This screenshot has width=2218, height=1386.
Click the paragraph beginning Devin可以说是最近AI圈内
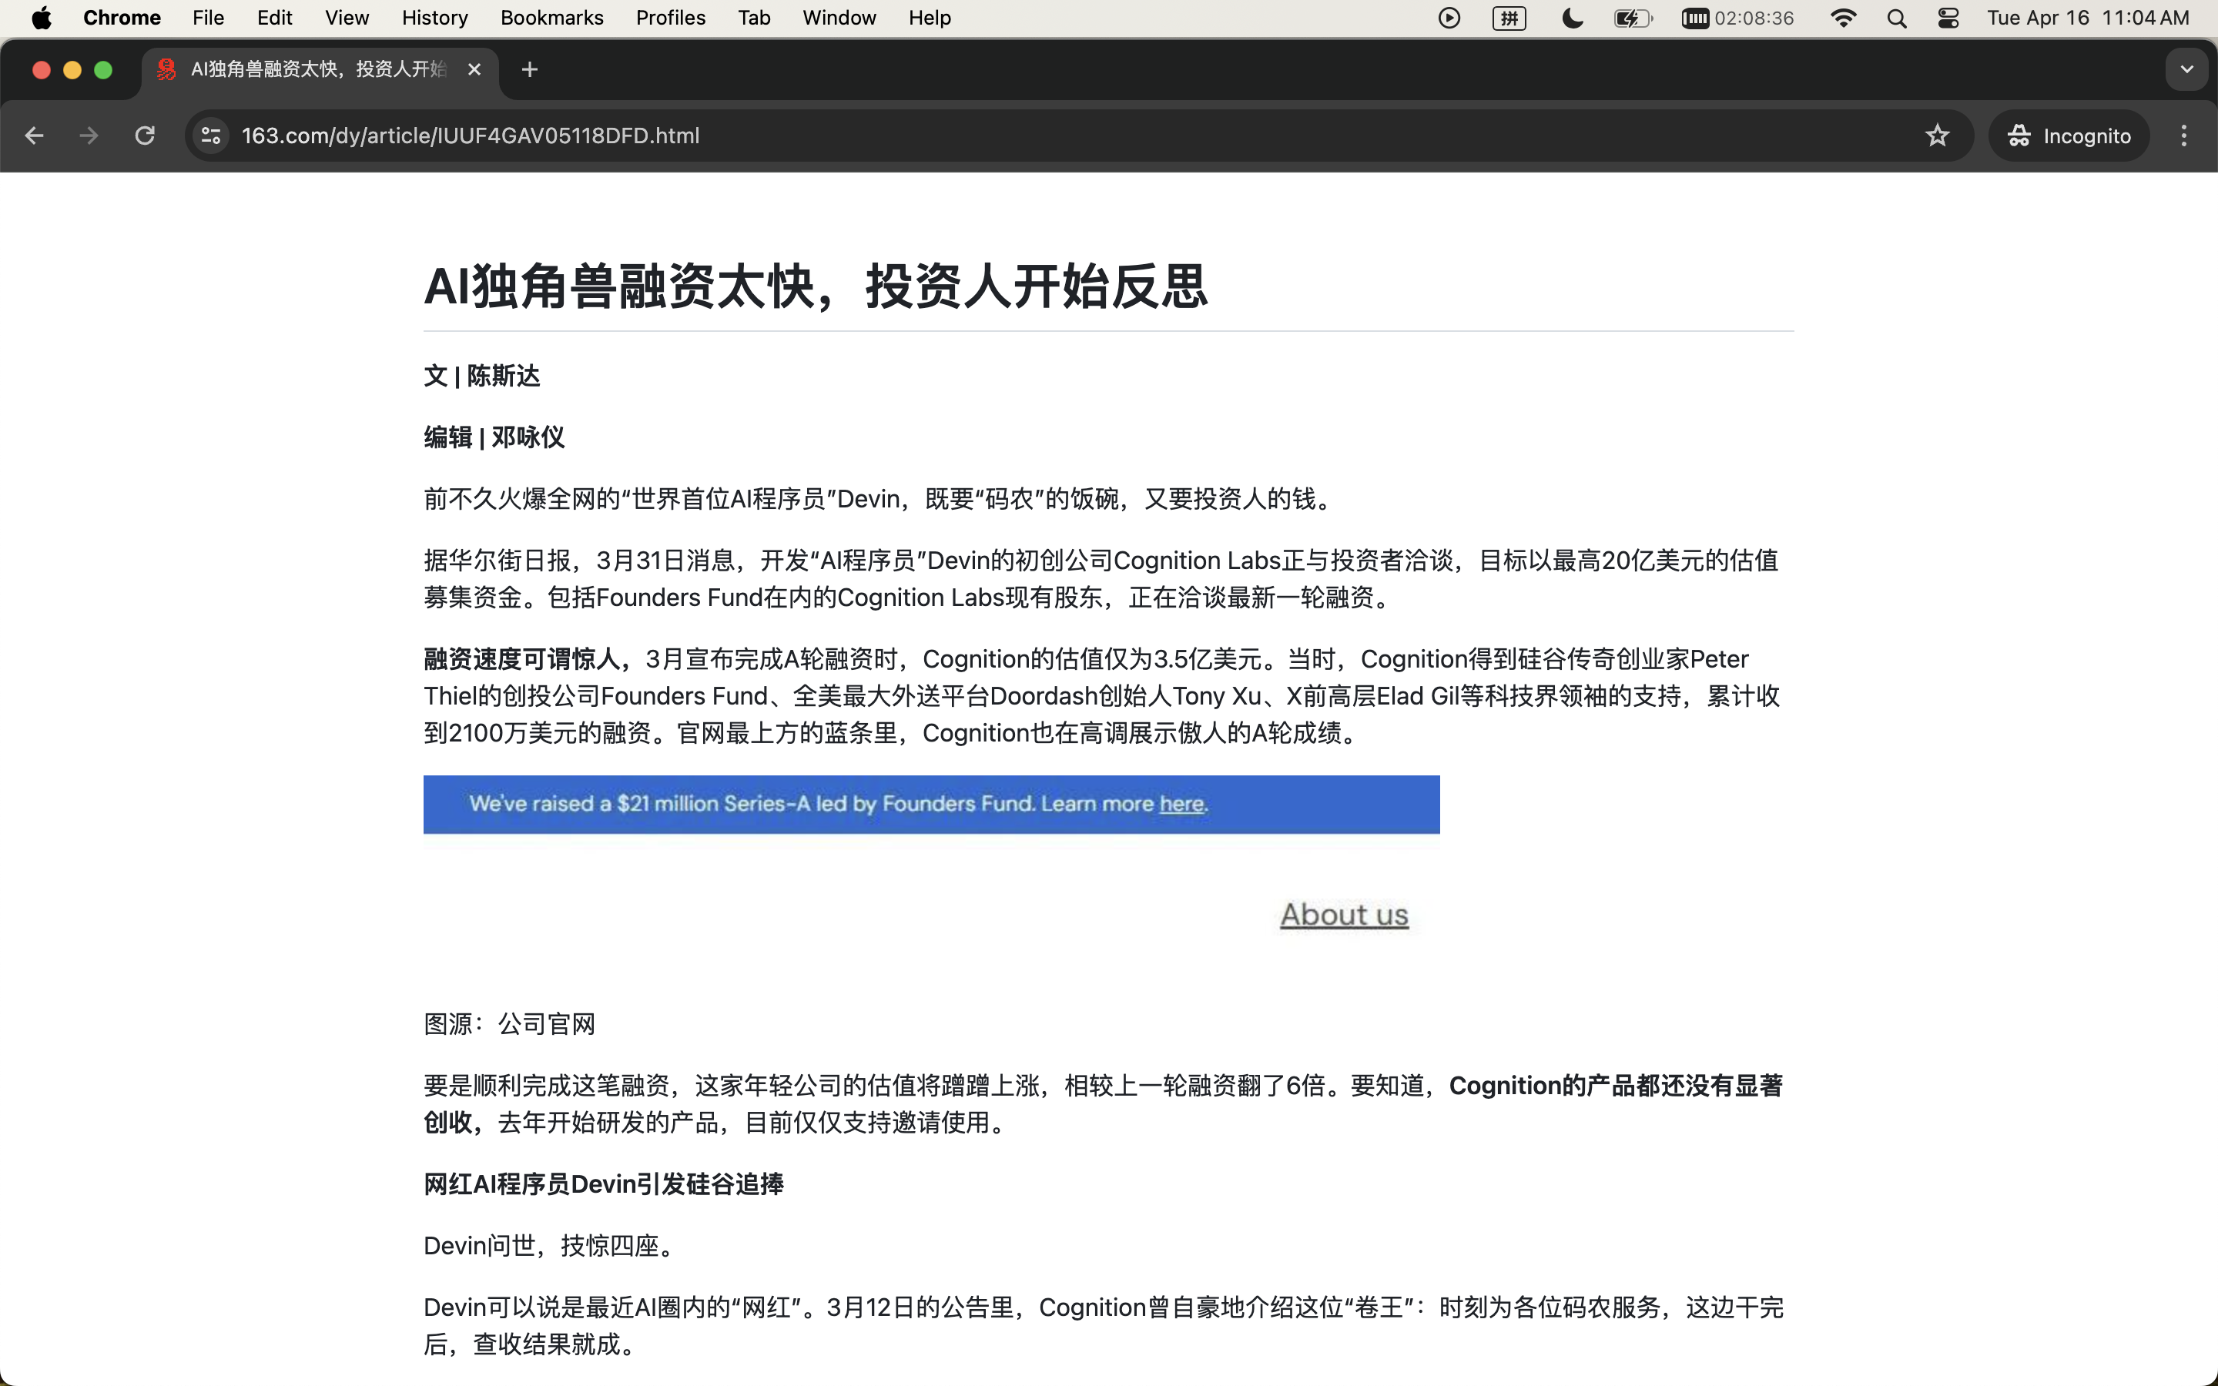point(1104,1325)
